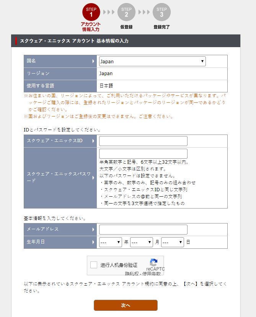This screenshot has height=317, width=256.
Task: Open the birth day dropdown
Action: pos(173,242)
